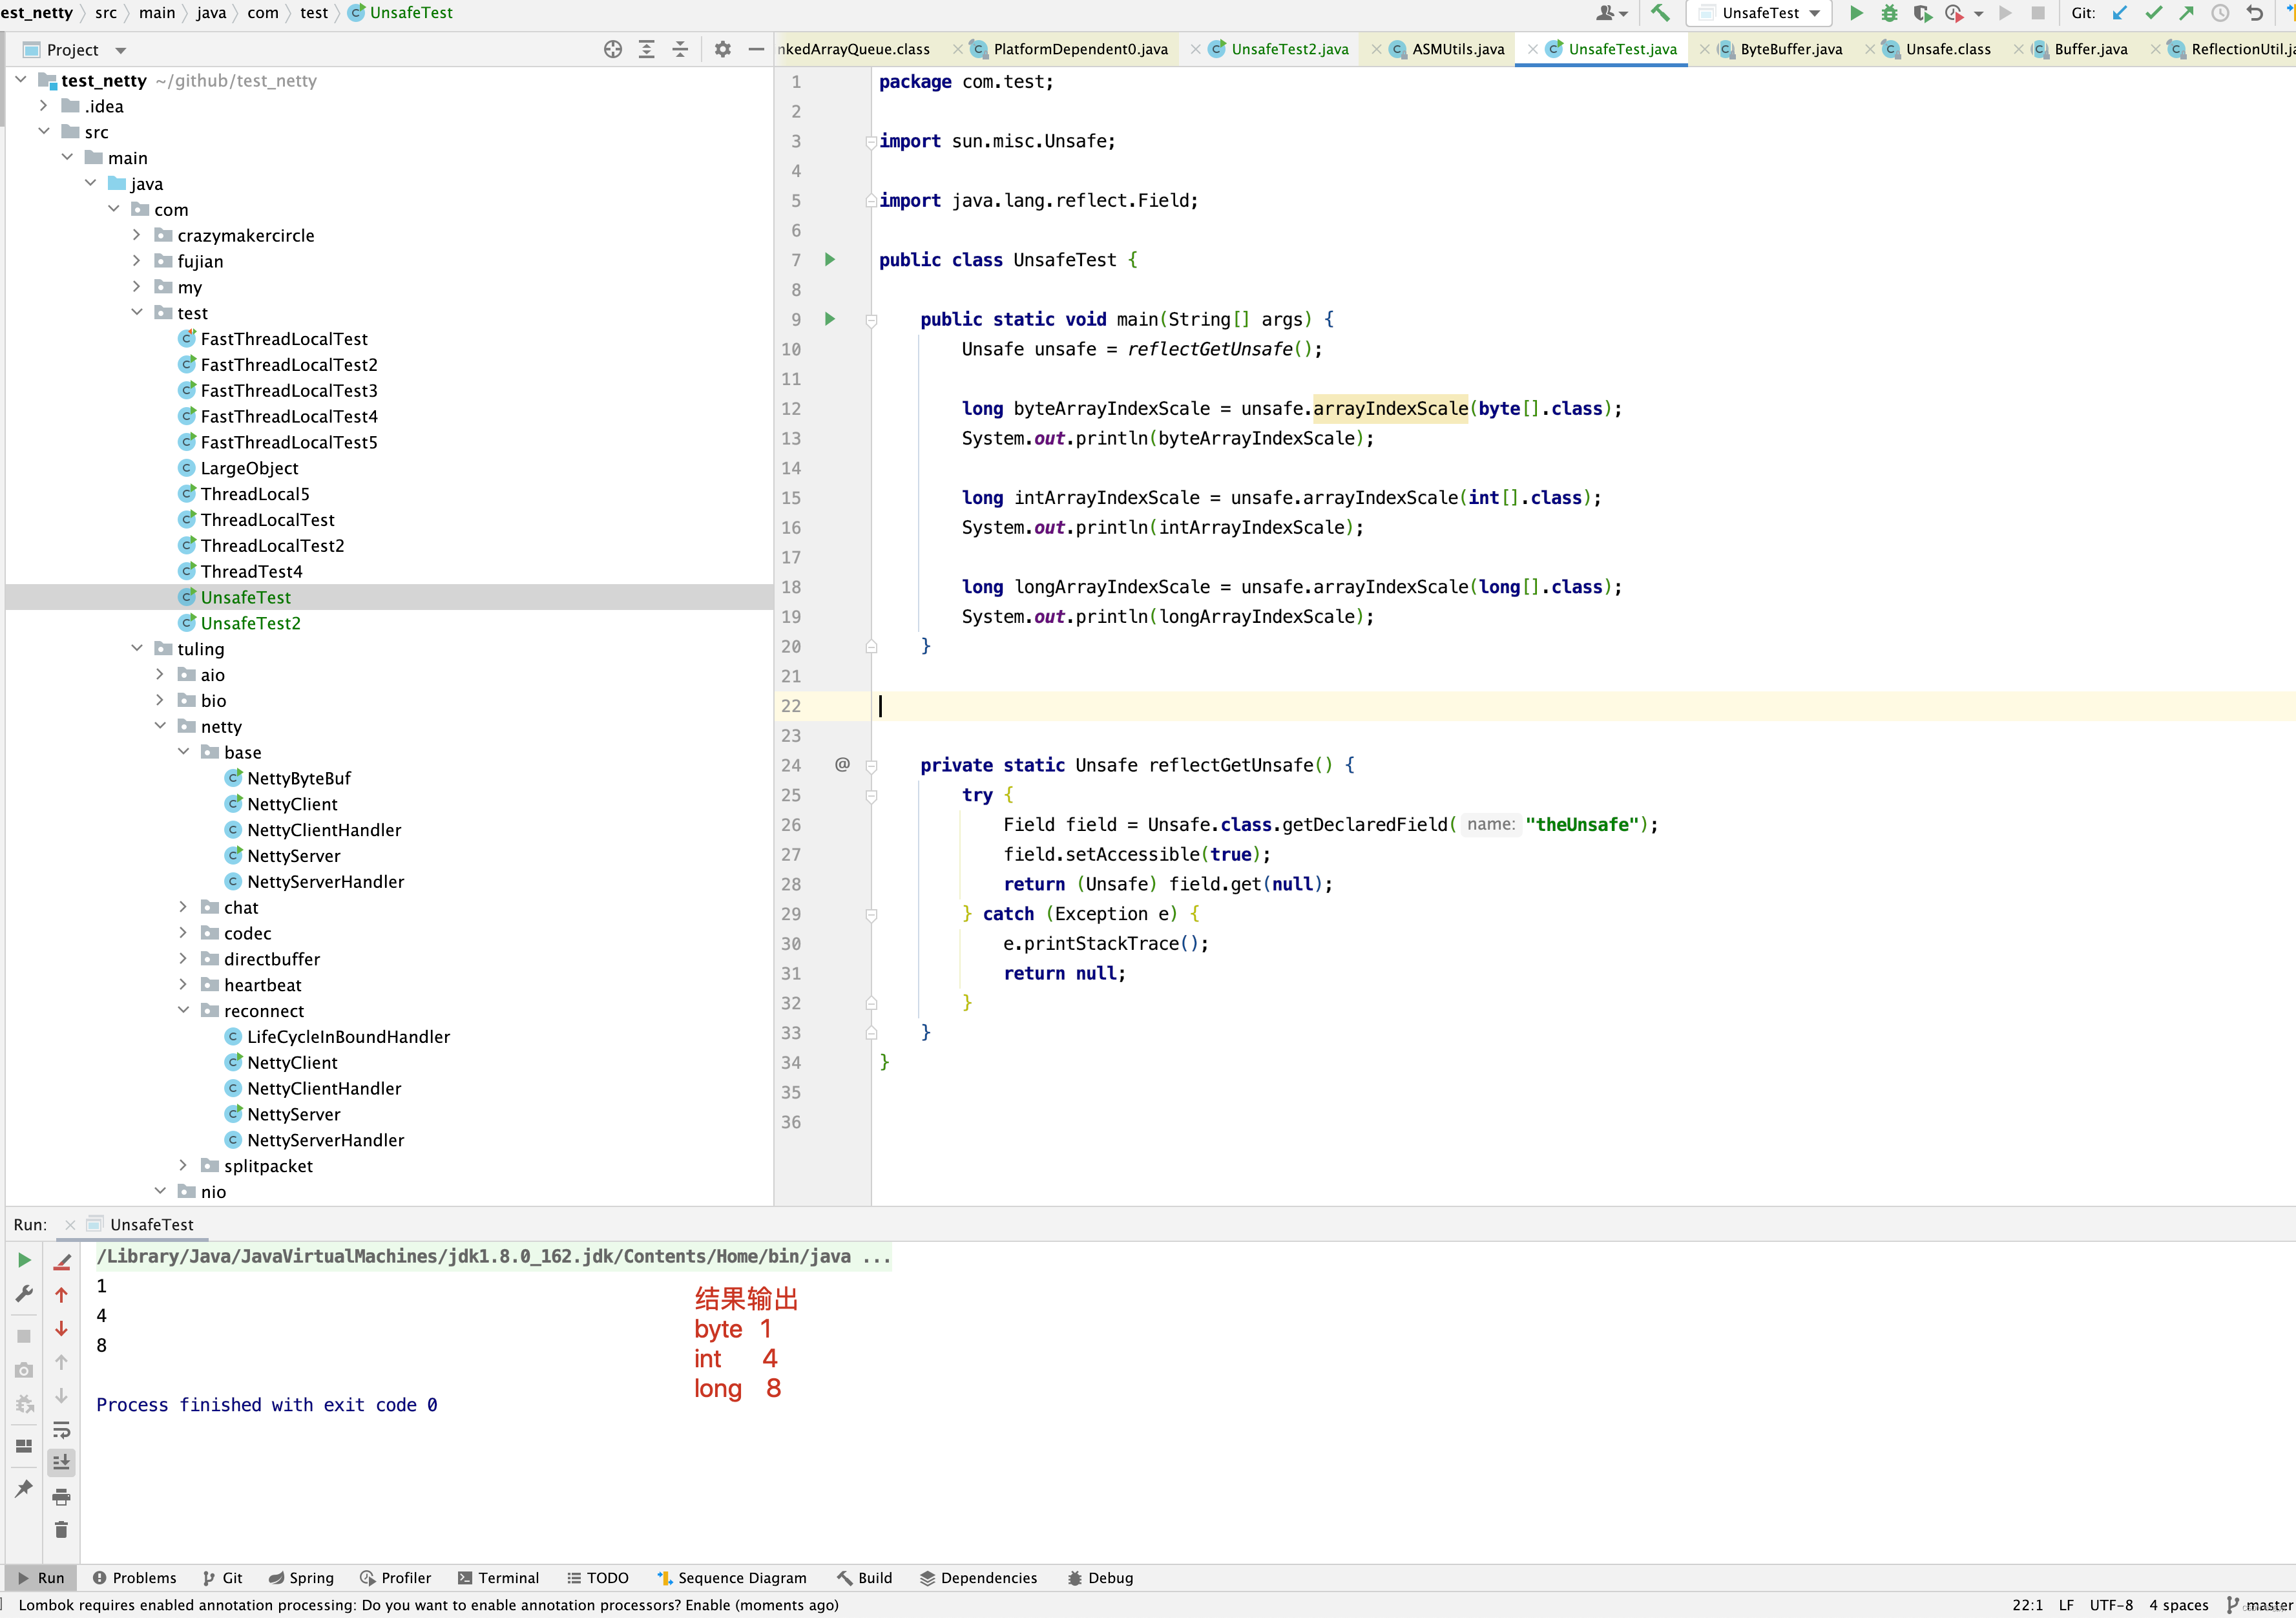This screenshot has height=1618, width=2296.
Task: Expand the tuling package tree node
Action: pos(135,648)
